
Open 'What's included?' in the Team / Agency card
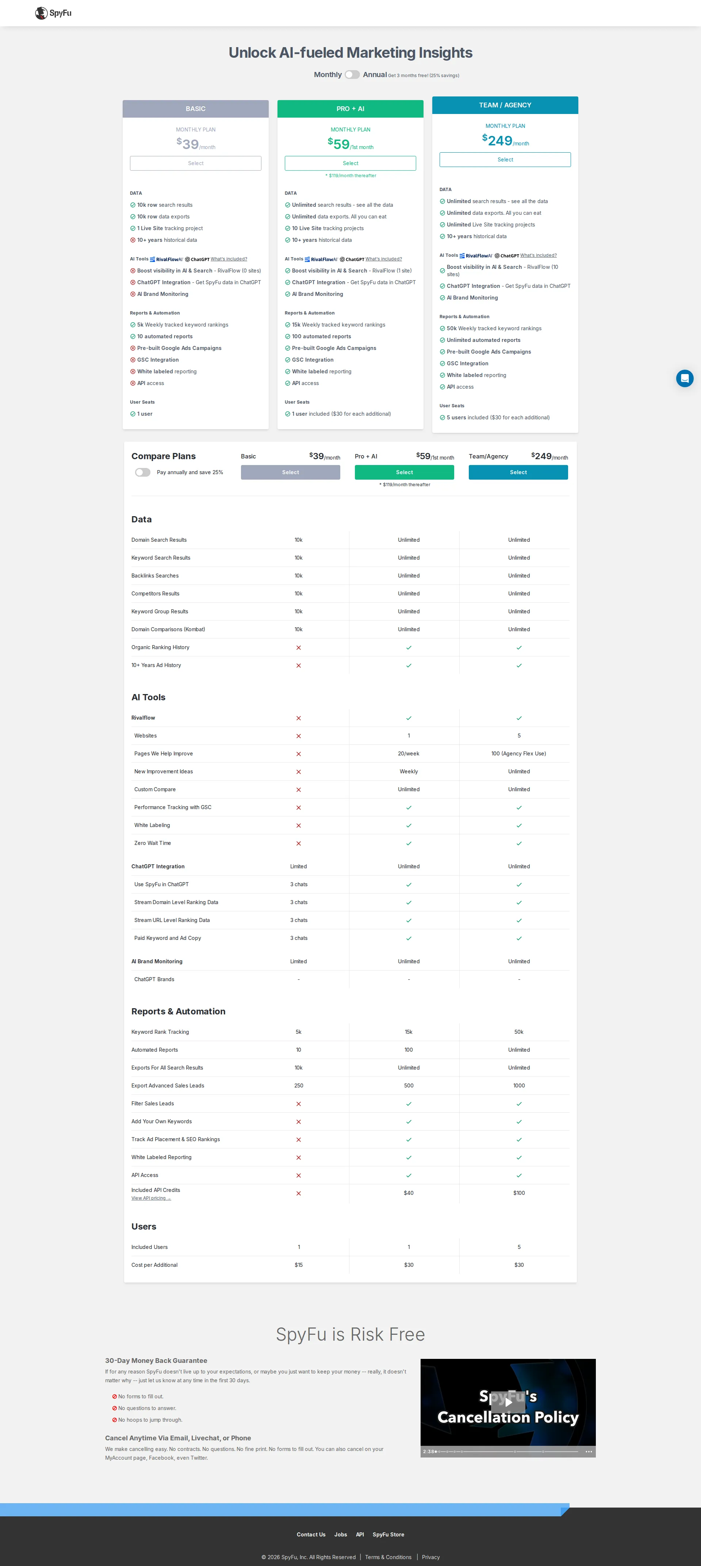pyautogui.click(x=538, y=255)
